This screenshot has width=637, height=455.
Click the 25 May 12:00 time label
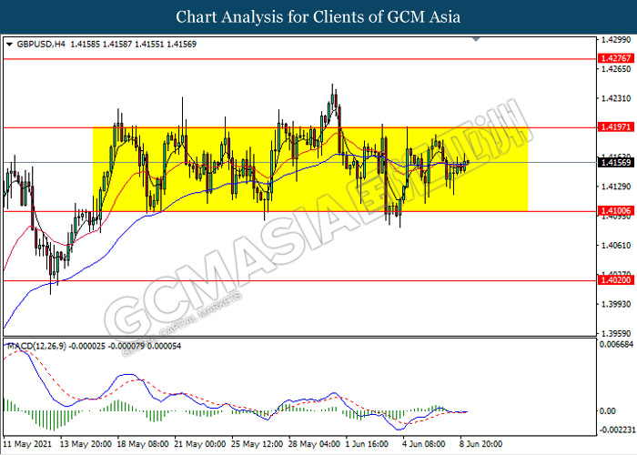[258, 444]
